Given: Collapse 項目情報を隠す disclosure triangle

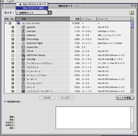Looking at the screenshot, I should tap(5, 102).
